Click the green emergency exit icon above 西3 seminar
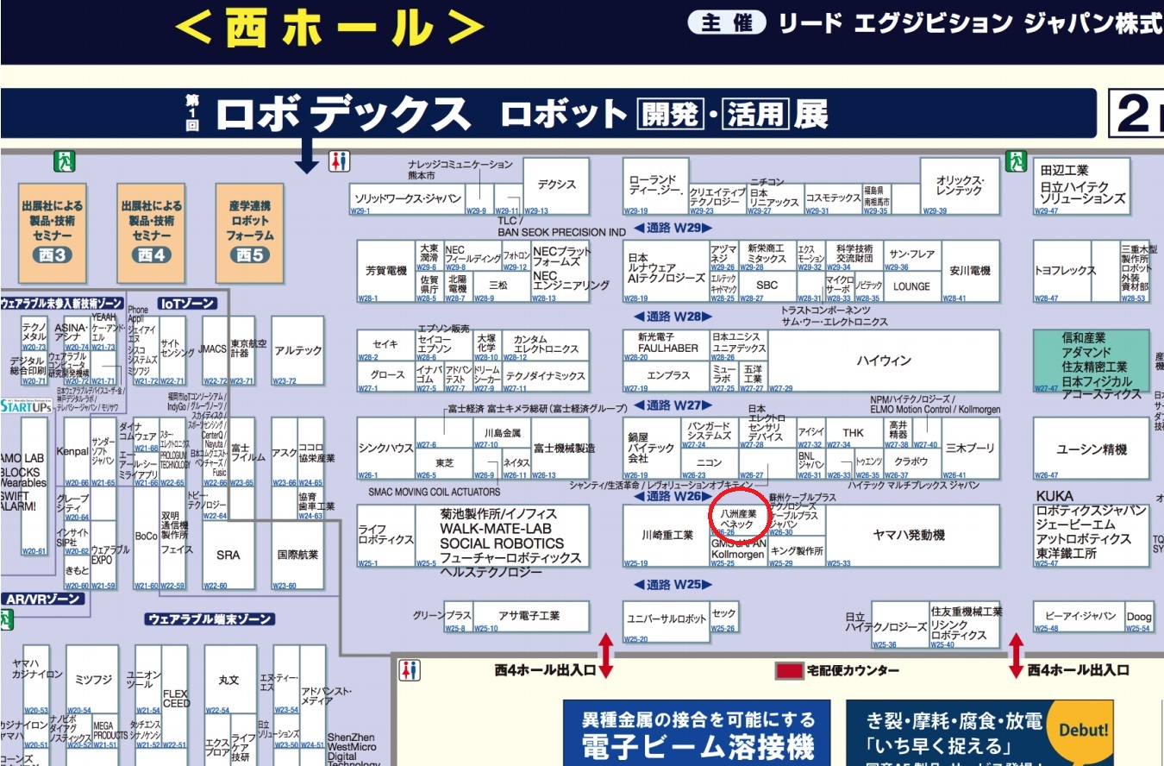 point(66,160)
